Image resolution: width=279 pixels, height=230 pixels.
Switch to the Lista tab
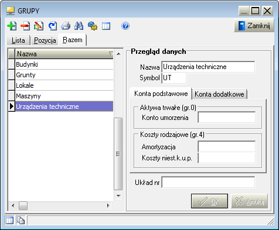(18, 40)
